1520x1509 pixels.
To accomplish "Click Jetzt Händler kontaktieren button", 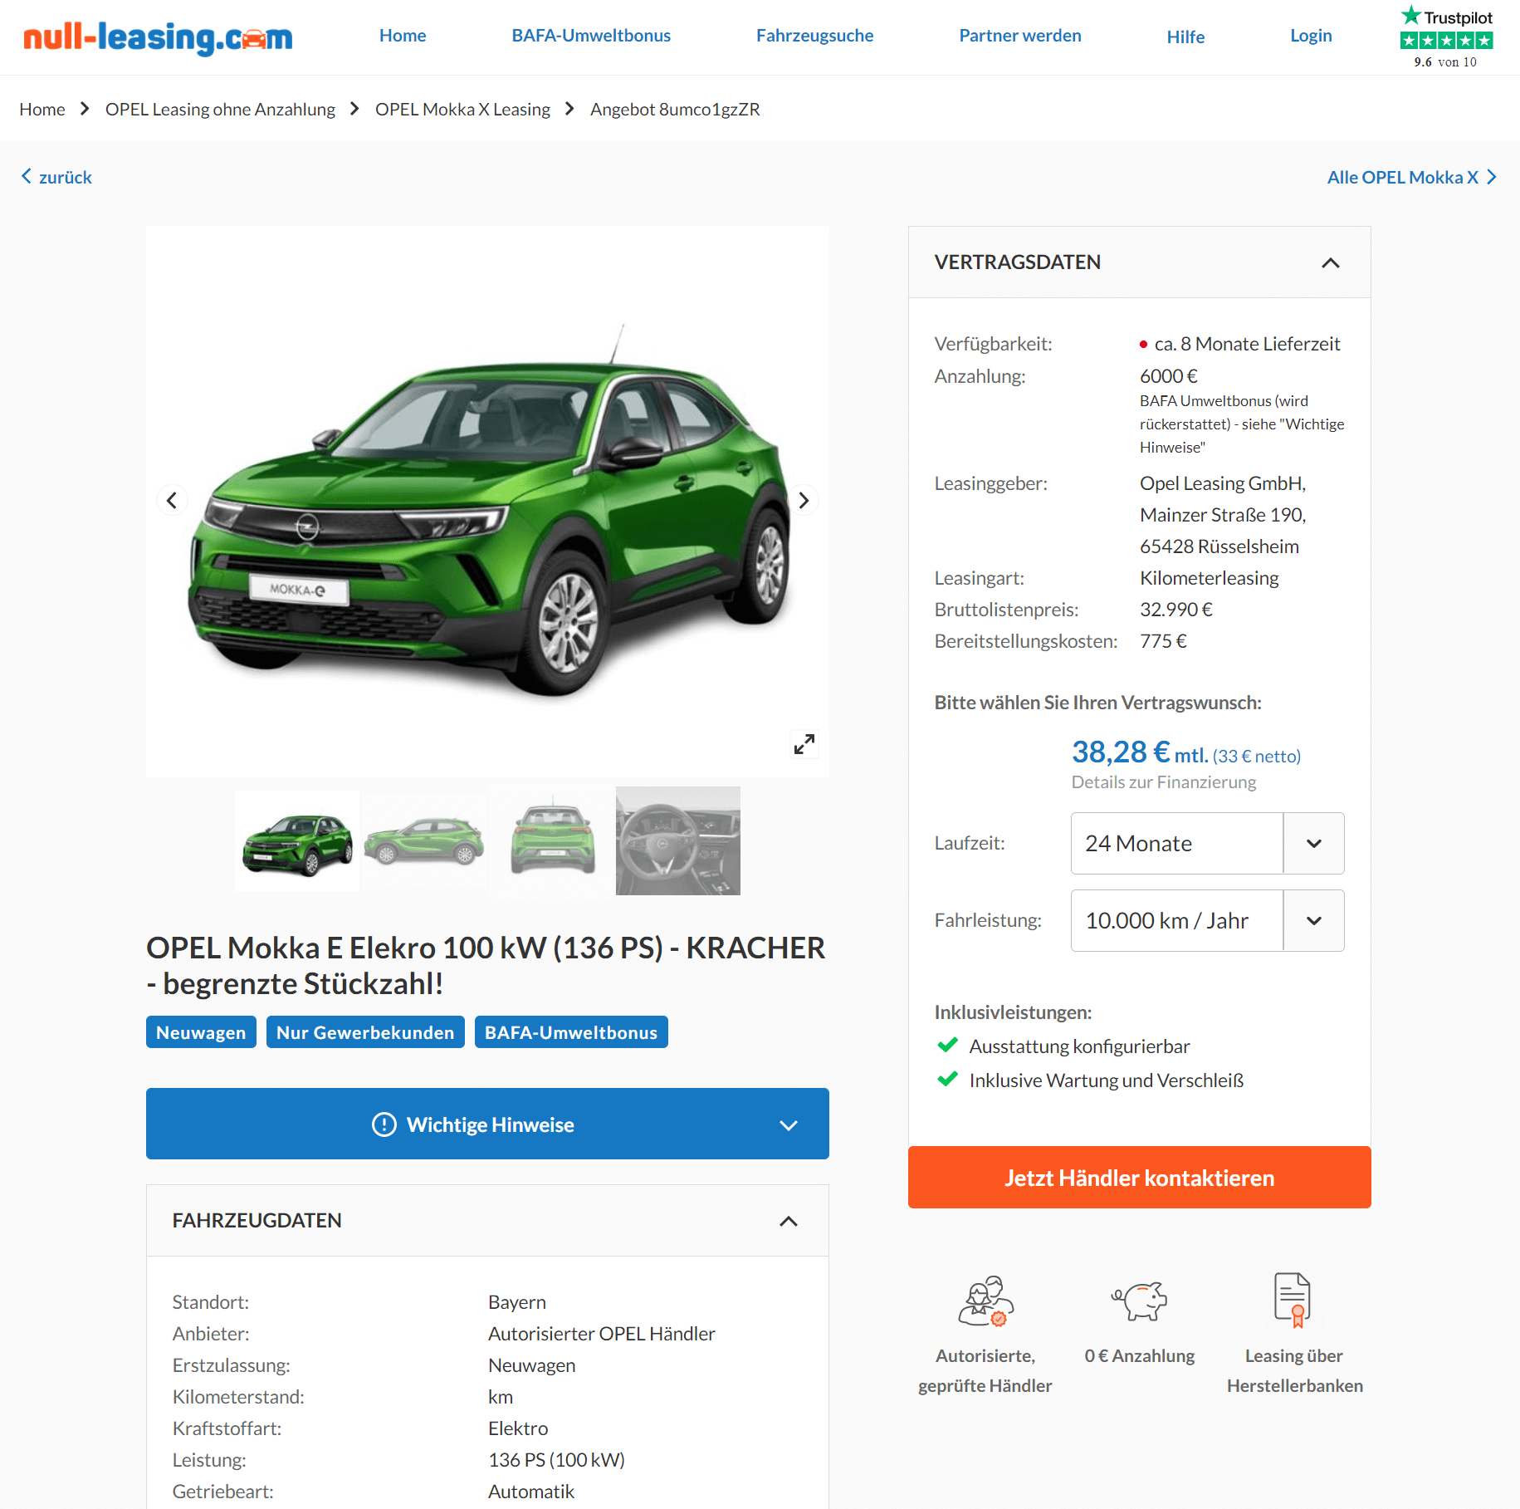I will [x=1139, y=1178].
